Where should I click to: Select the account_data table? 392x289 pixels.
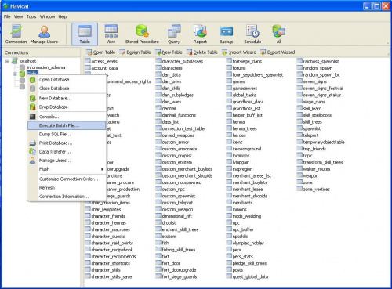(101, 68)
